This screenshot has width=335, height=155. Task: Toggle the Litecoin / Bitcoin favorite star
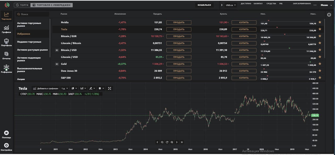[x=320, y=43]
